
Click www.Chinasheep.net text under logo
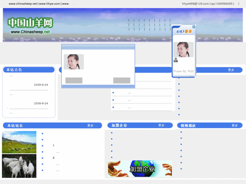30,32
